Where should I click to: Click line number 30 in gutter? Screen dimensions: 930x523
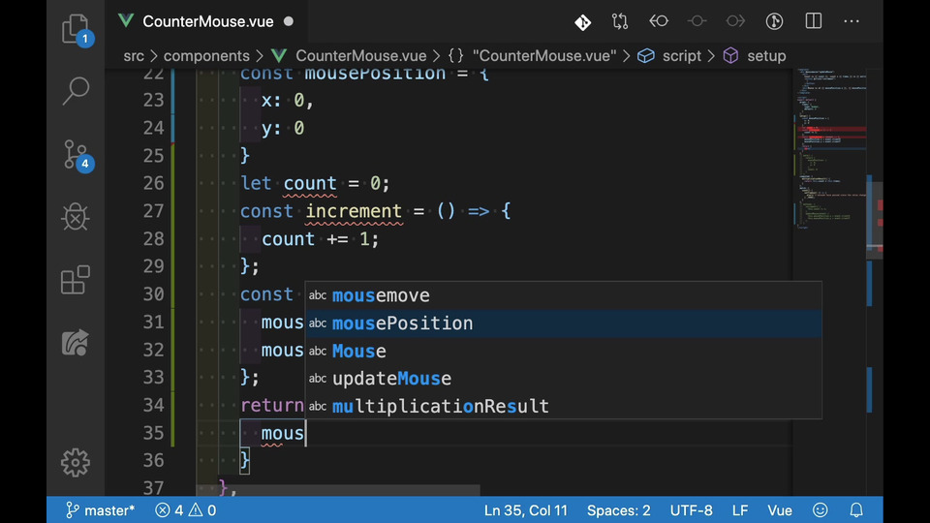pyautogui.click(x=153, y=294)
